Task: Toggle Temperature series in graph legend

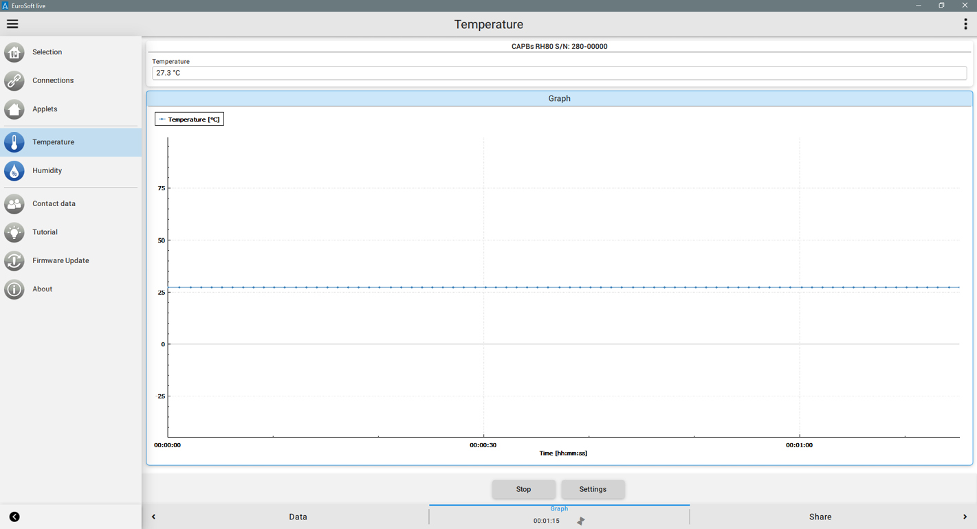Action: point(189,120)
